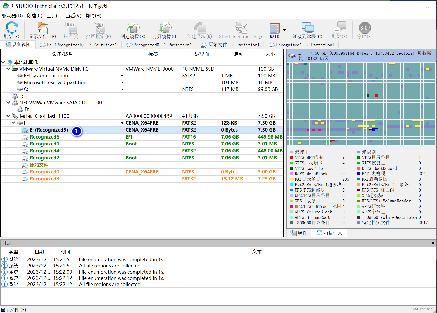Viewport: 437px width, 313px height.
Task: Open dropdown arrow on Microsoft reserved partition row
Action: (x=122, y=83)
